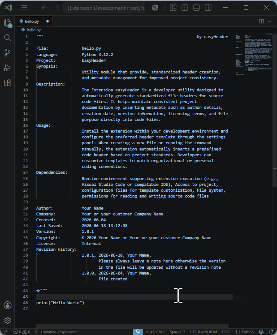Go forward with the right arrow
277x335 pixels.
click(x=56, y=8)
